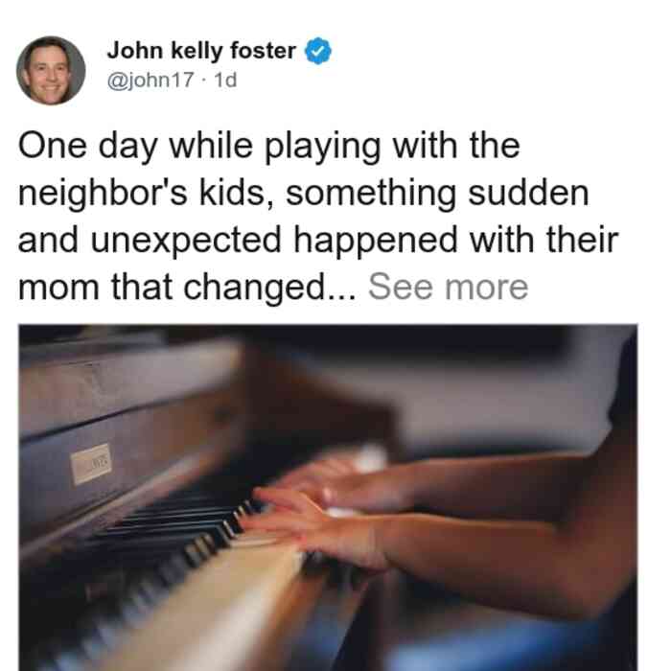Click the text 'neighbor's kids, something sudden'

[304, 194]
